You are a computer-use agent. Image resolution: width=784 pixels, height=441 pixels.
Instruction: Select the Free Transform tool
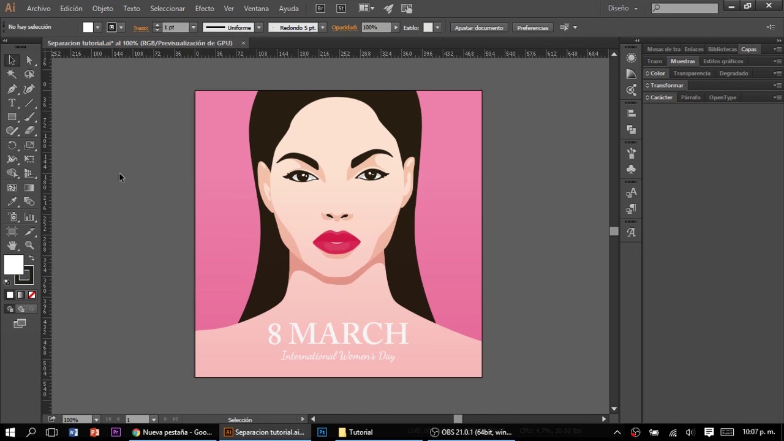click(x=29, y=159)
